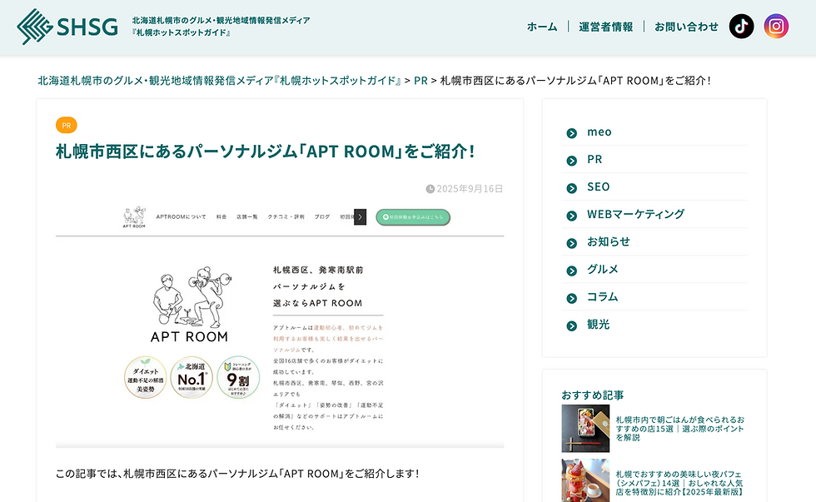Viewport: 816px width, 502px height.
Task: Click ブログ in embedded nav
Action: click(322, 217)
